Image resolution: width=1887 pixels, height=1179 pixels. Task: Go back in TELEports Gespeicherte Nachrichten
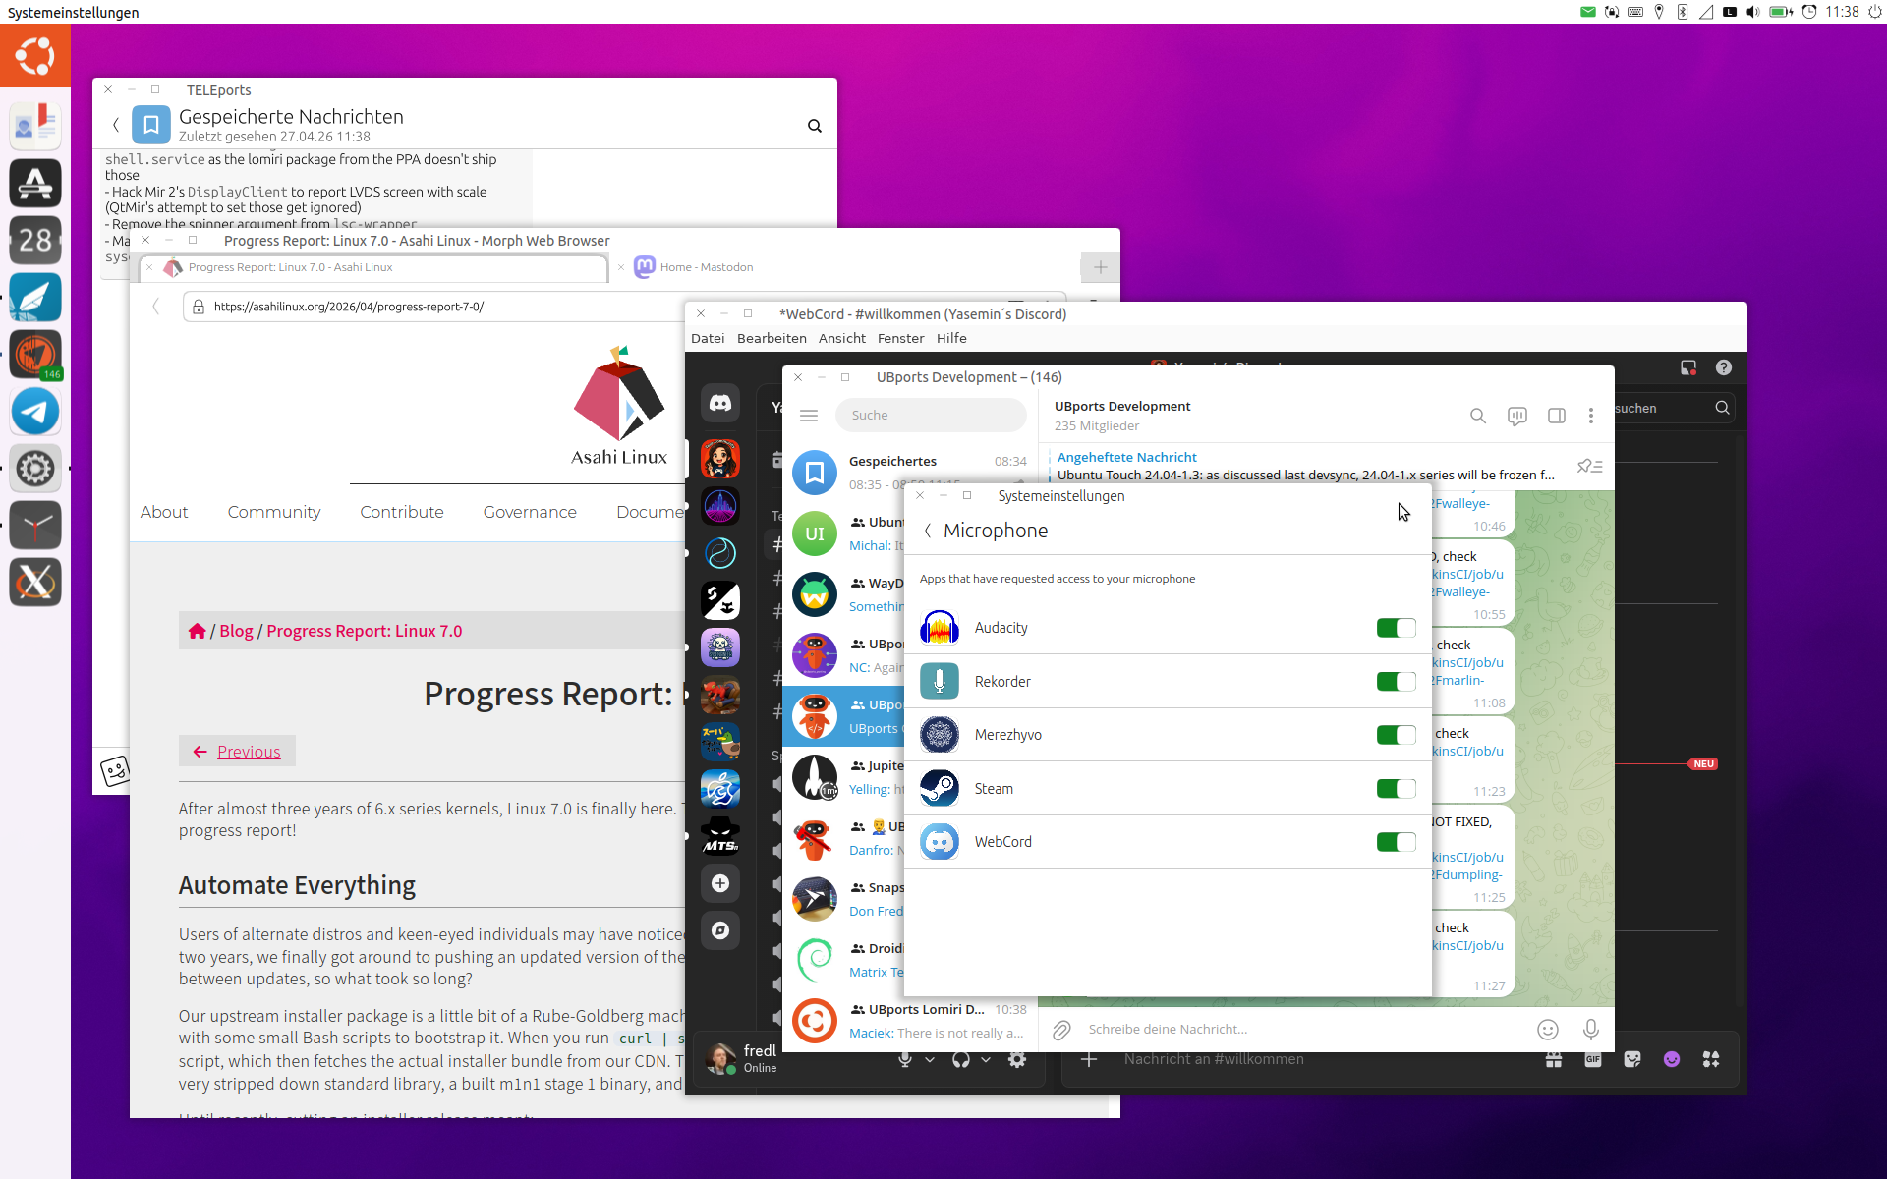pos(116,125)
